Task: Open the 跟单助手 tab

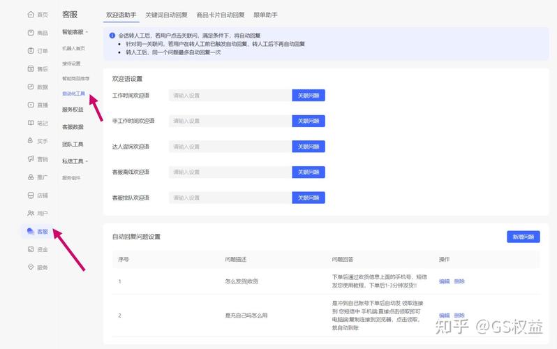Action: click(x=265, y=15)
